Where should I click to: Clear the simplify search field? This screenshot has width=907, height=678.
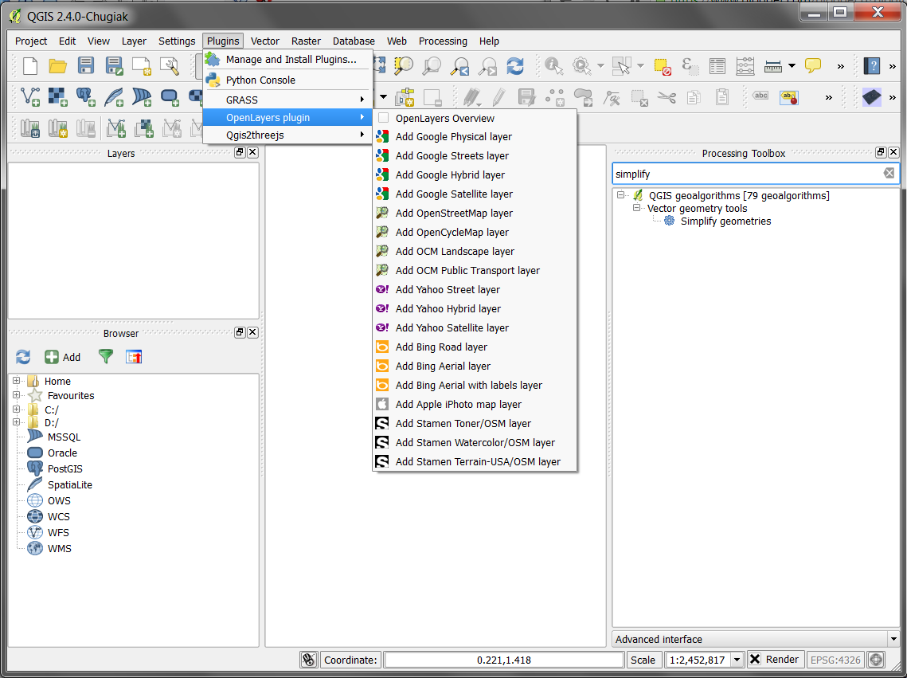tap(889, 173)
